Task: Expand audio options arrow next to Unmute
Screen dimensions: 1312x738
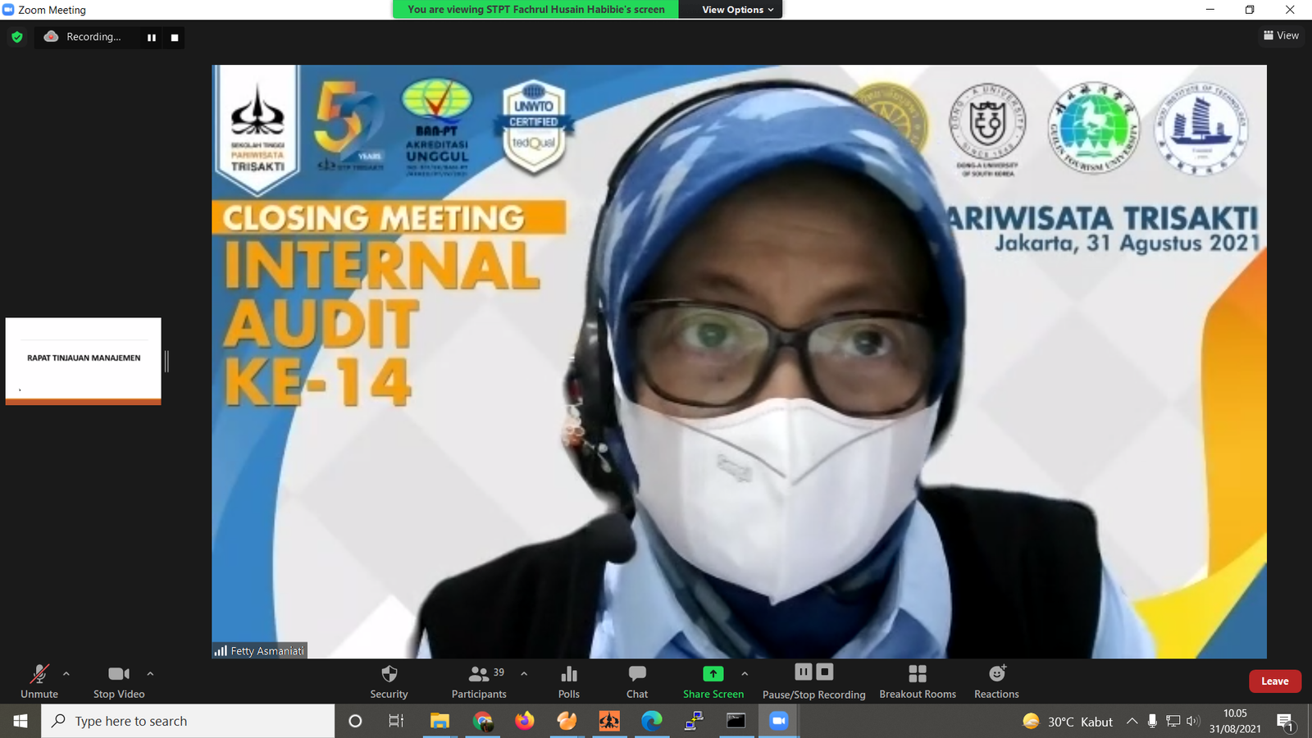Action: 66,674
